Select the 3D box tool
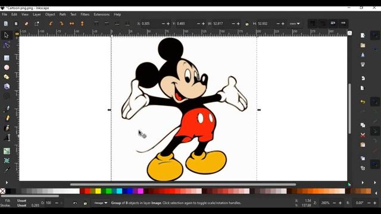381x214 pixels. [x=7, y=86]
